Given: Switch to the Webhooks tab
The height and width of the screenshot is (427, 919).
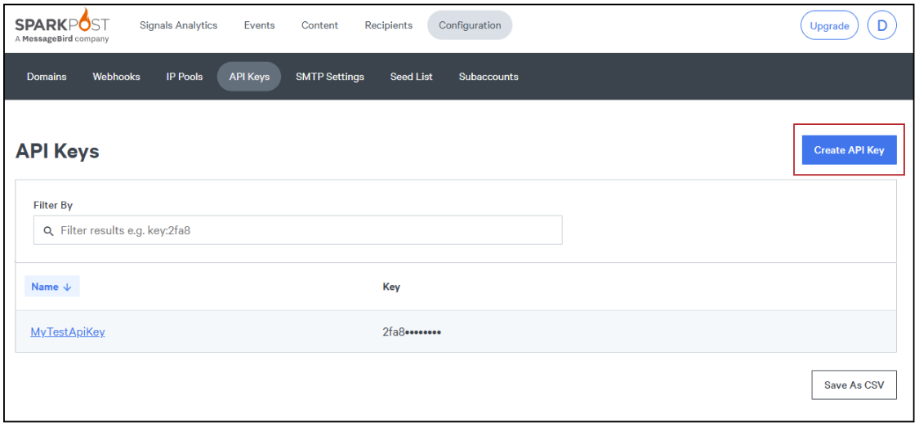Looking at the screenshot, I should [116, 77].
